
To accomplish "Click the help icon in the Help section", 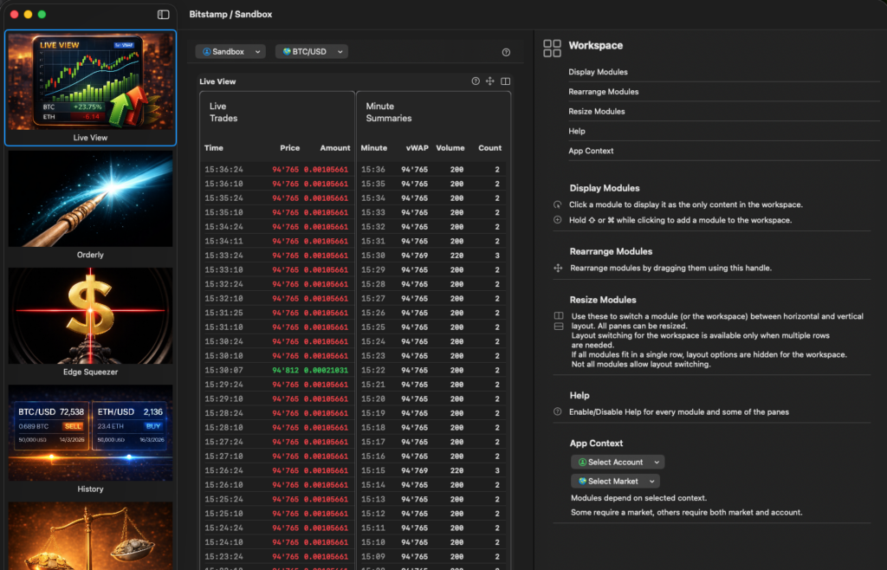I will (557, 411).
